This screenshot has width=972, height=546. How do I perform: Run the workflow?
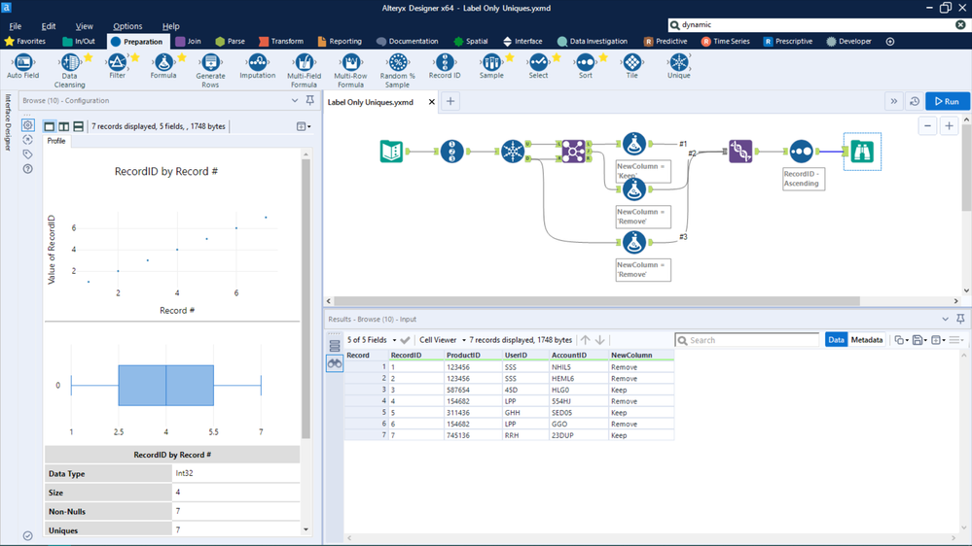point(948,101)
